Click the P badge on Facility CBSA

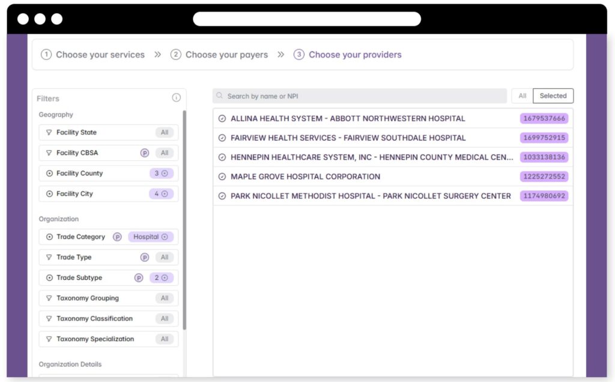point(145,153)
